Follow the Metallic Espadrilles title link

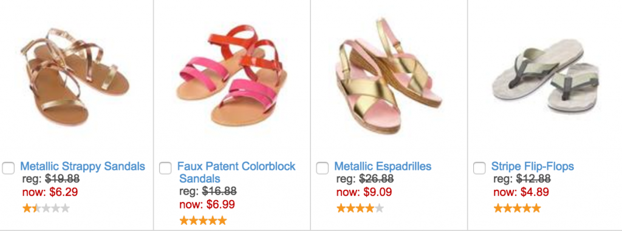[x=383, y=166]
